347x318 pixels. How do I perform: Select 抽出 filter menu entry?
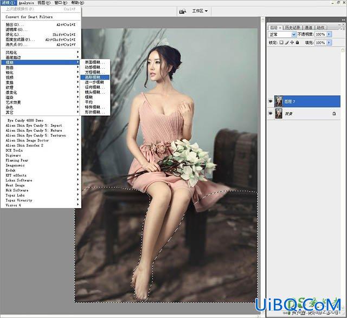[x=41, y=24]
